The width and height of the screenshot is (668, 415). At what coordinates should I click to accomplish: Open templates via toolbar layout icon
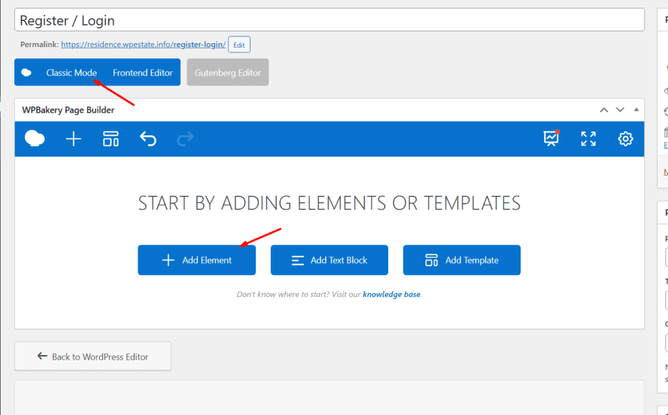tap(111, 139)
